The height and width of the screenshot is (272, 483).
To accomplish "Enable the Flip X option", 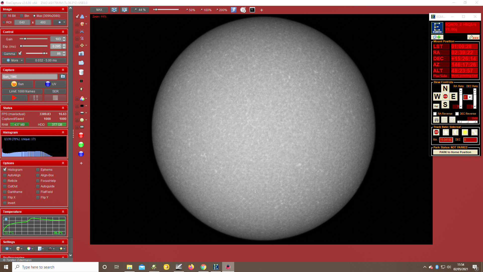I will [5, 197].
